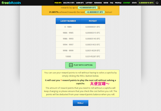
Task: Open the CONTEST page
Action: 127,3
